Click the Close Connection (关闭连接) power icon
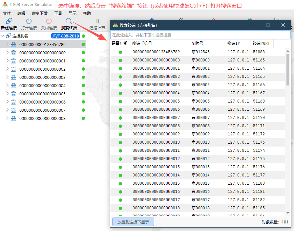 click(49, 21)
